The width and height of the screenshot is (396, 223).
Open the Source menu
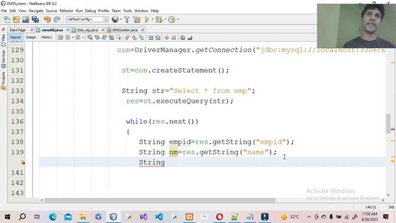[x=51, y=11]
